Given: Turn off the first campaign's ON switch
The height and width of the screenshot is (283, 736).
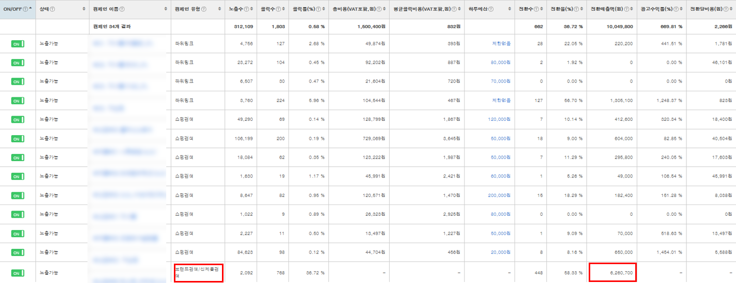Looking at the screenshot, I should click(x=17, y=44).
